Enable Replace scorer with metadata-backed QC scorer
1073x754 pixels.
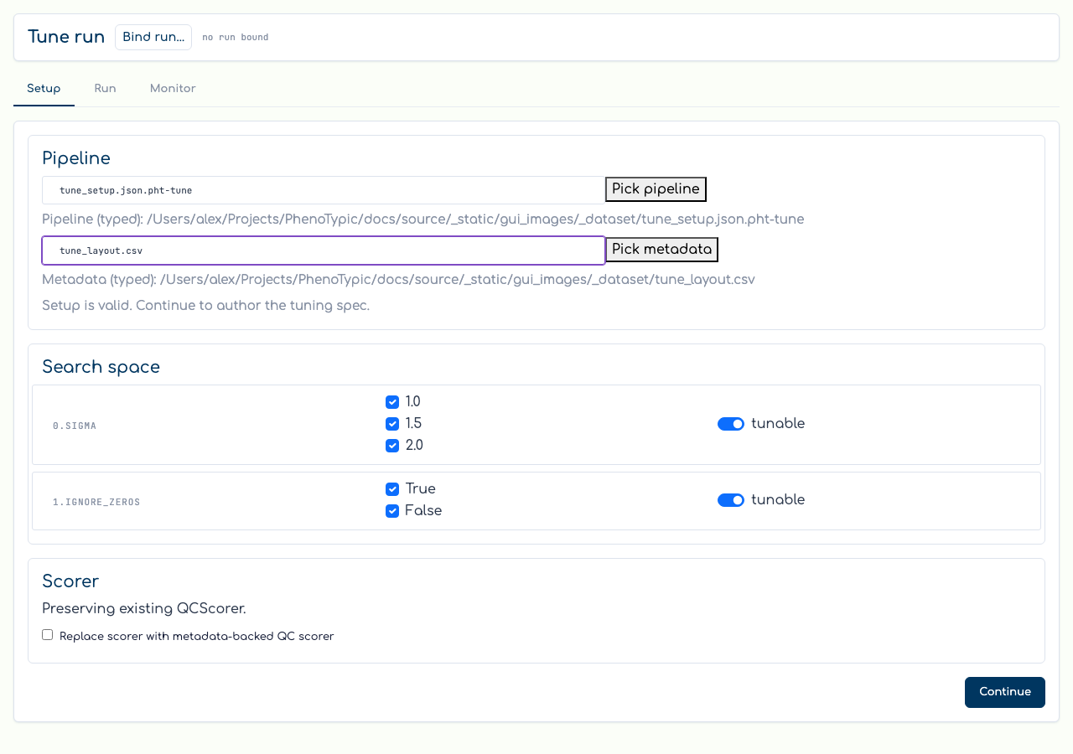48,635
